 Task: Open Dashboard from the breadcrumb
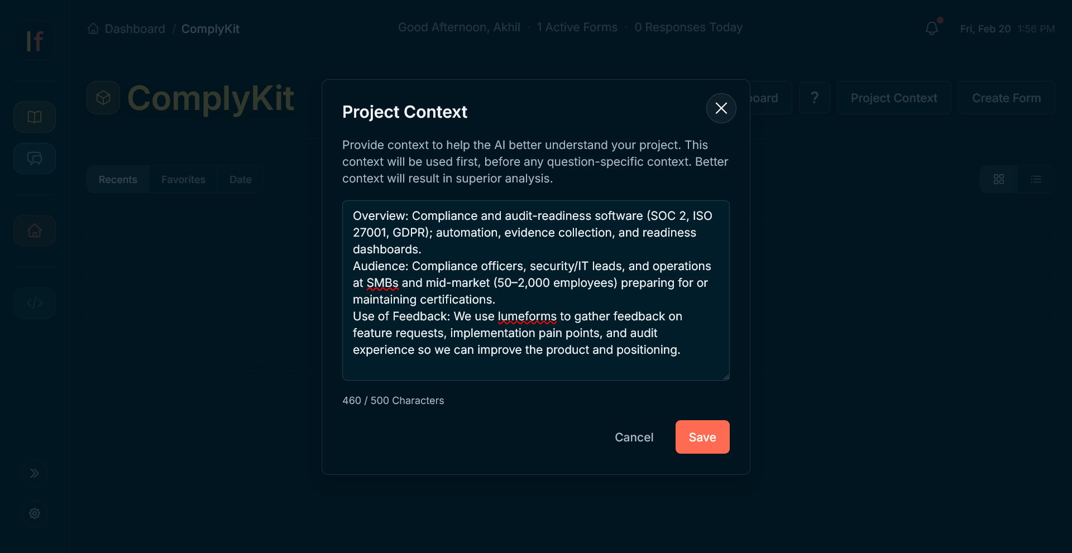click(135, 28)
